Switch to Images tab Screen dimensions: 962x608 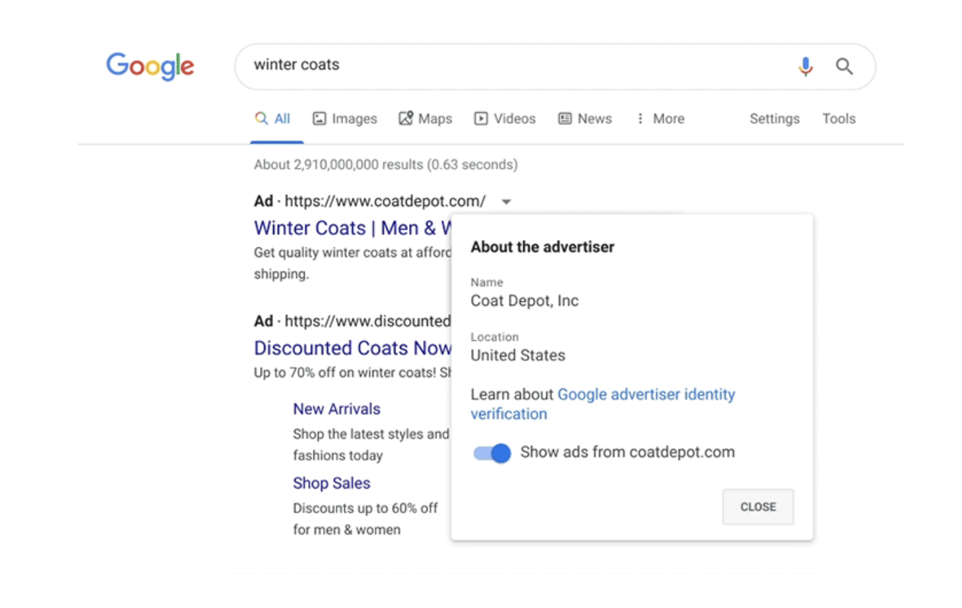click(344, 119)
